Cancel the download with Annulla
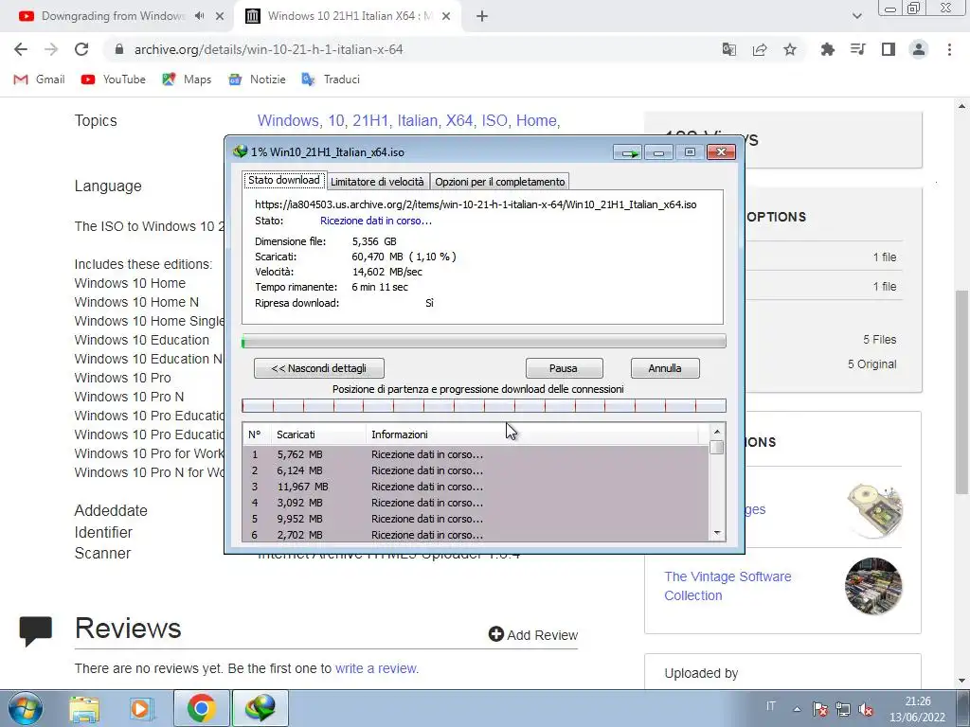Viewport: 970px width, 727px height. pos(665,368)
